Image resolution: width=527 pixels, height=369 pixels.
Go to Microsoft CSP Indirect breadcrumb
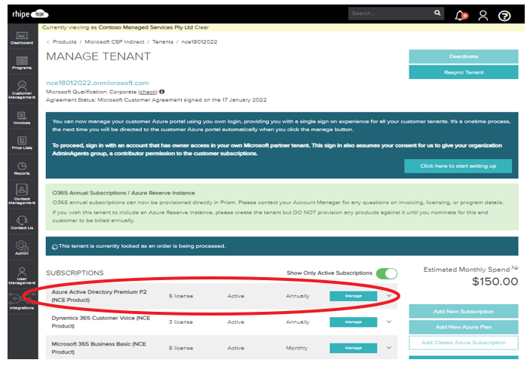tap(115, 42)
